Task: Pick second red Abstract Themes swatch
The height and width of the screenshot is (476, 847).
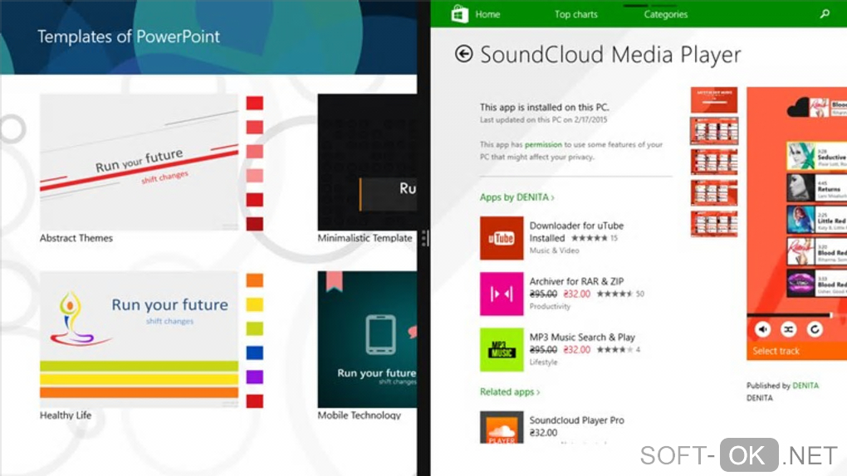Action: coord(254,127)
